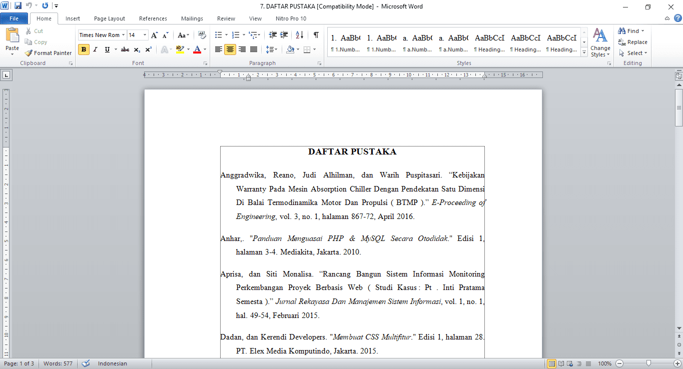Apply Strikethrough formatting
This screenshot has width=683, height=369.
coord(125,49)
